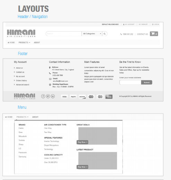
Task: Click the newsletter e-mail address field
Action: [130, 82]
